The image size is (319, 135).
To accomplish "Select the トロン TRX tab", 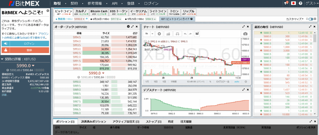I will pyautogui.click(x=174, y=12).
